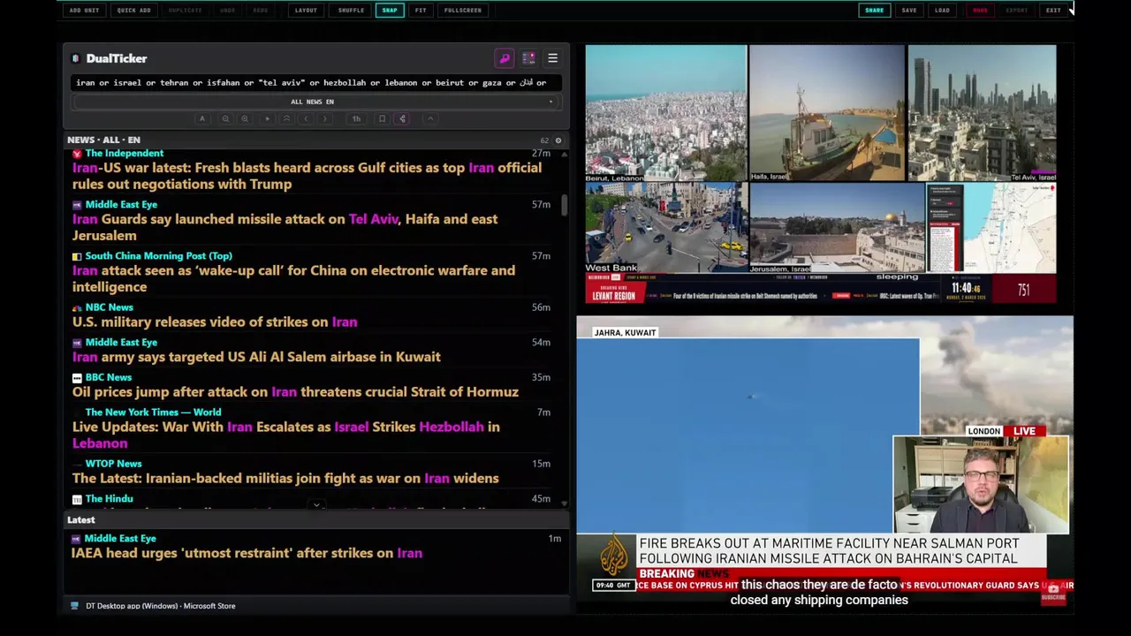Click the double-chevron scroll to top icon
1131x636 pixels.
(286, 118)
